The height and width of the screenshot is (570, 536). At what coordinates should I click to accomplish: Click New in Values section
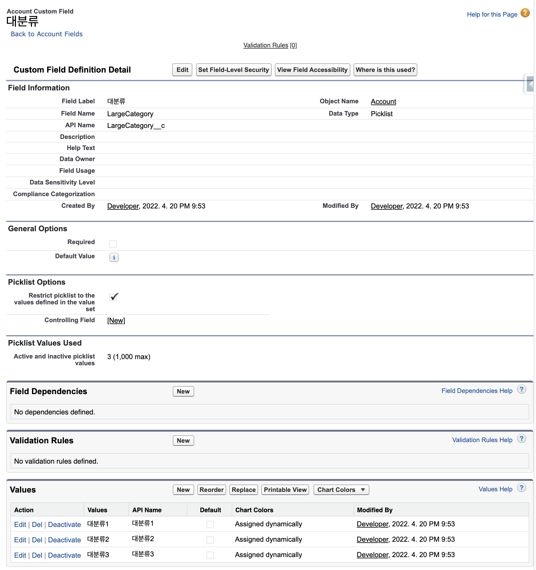click(183, 490)
